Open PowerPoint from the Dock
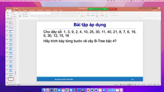The image size is (164, 92). pos(88,90)
